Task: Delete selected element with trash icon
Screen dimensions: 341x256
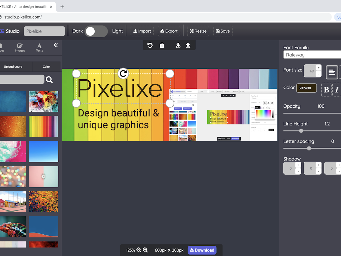Action: tap(162, 45)
